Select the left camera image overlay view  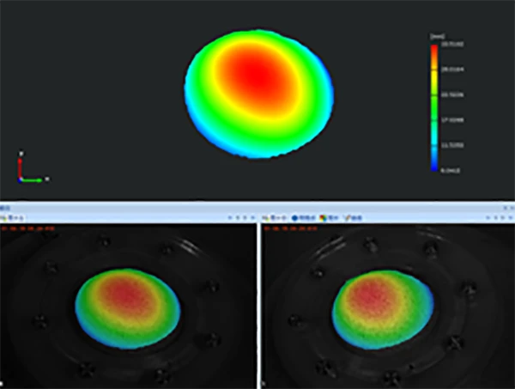coord(128,306)
